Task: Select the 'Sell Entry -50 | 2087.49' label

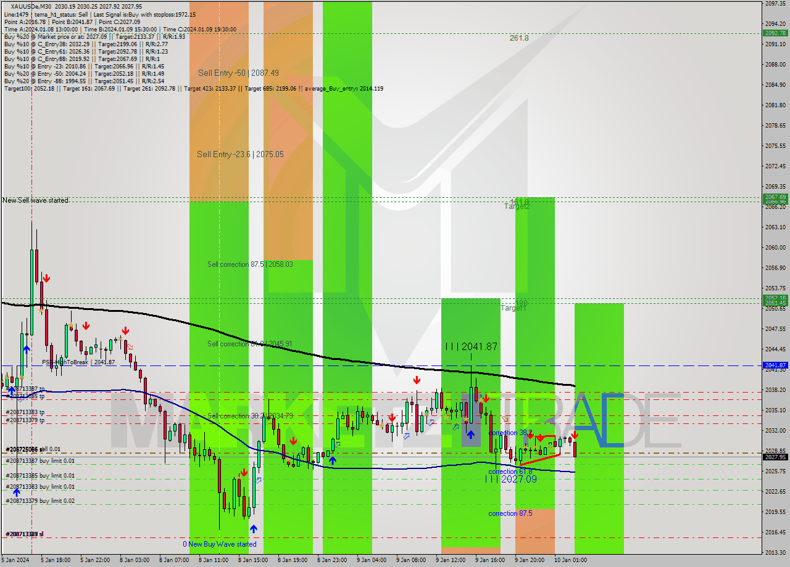Action: (x=238, y=73)
